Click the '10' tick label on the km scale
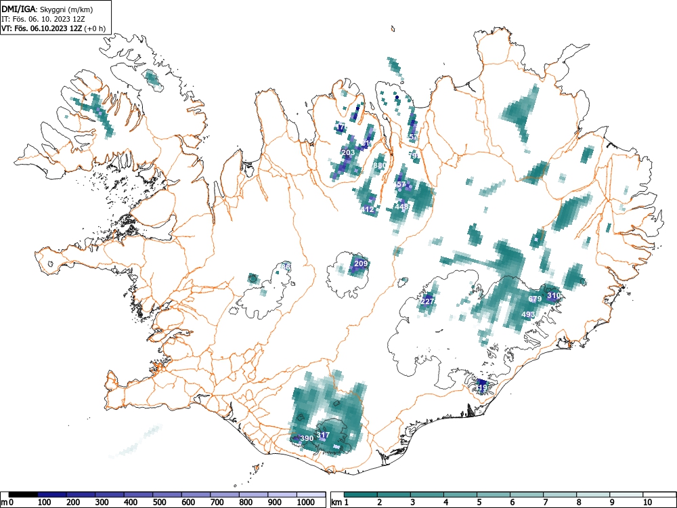Image resolution: width=677 pixels, height=508 pixels. pos(647,503)
